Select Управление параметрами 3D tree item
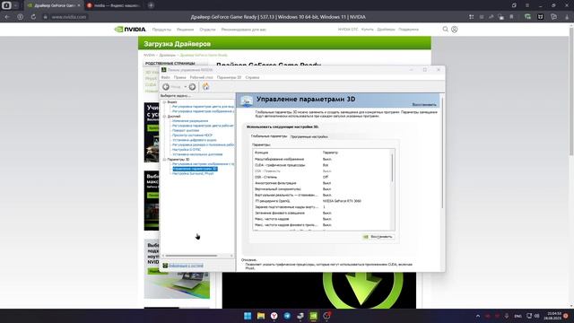The width and height of the screenshot is (574, 323). click(x=195, y=169)
